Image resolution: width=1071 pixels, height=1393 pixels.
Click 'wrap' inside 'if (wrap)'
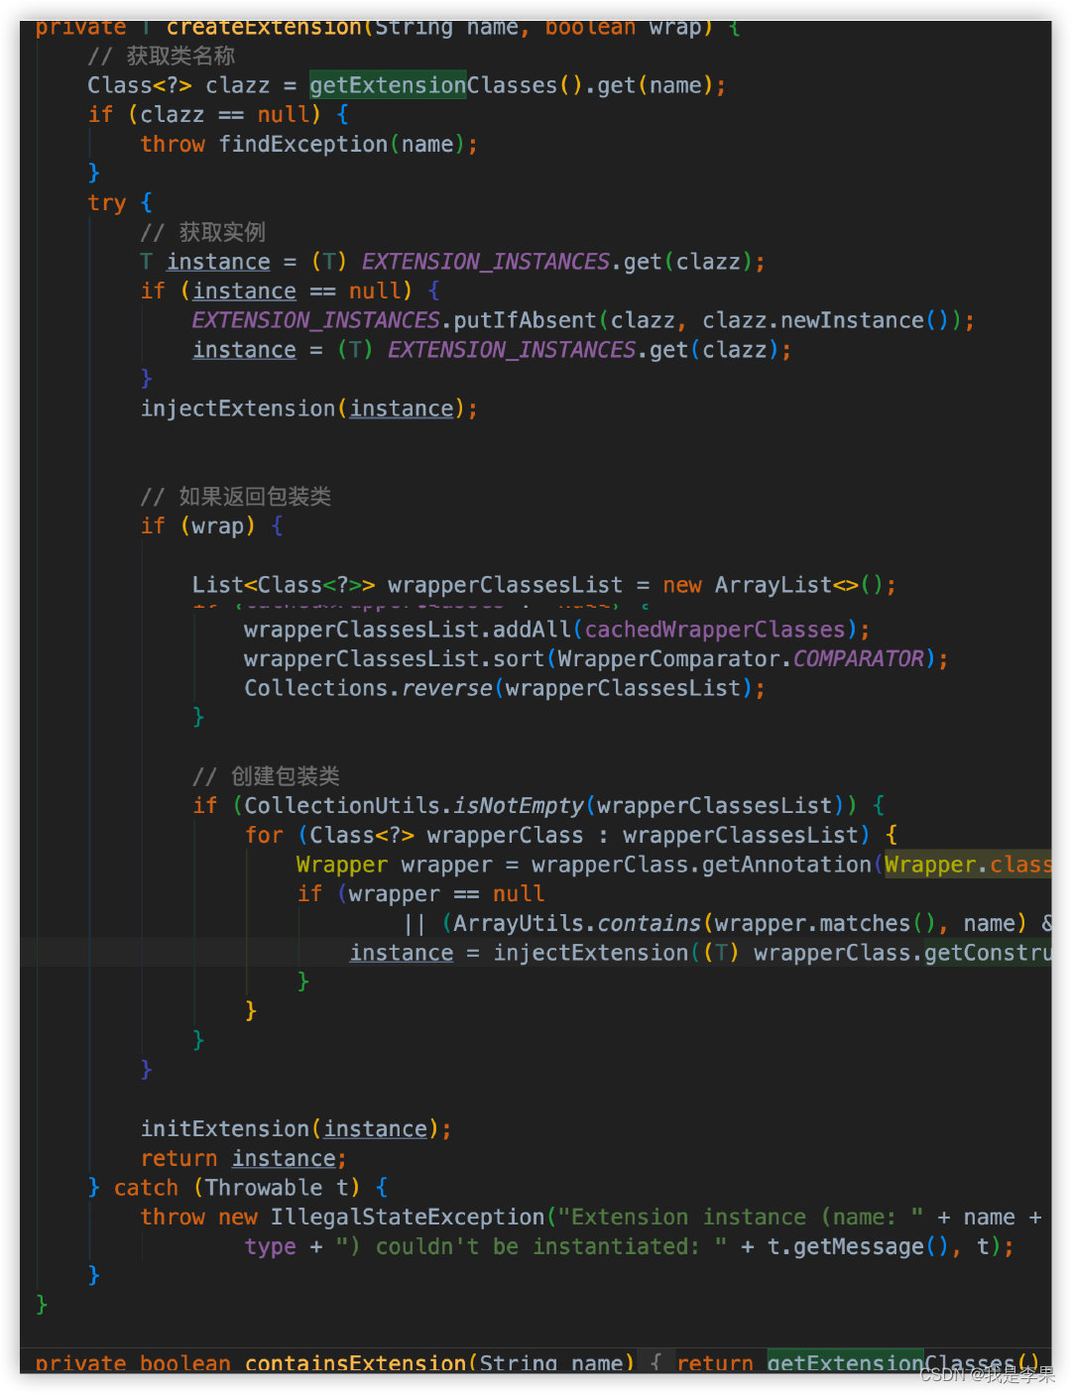point(217,526)
